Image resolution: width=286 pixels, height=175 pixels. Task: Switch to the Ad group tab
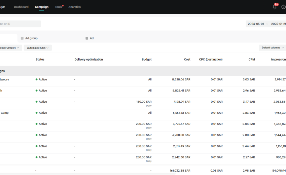pyautogui.click(x=31, y=38)
